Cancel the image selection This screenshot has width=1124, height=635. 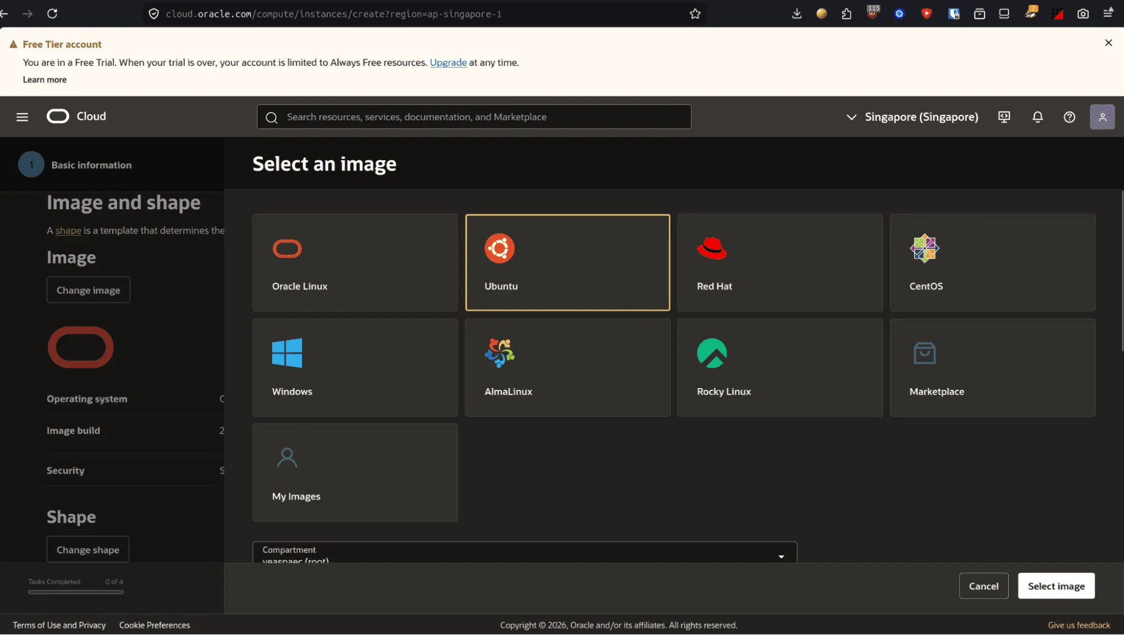tap(983, 586)
